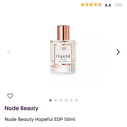
Task: Add product to wishlist with heart icon
Action: (10, 96)
